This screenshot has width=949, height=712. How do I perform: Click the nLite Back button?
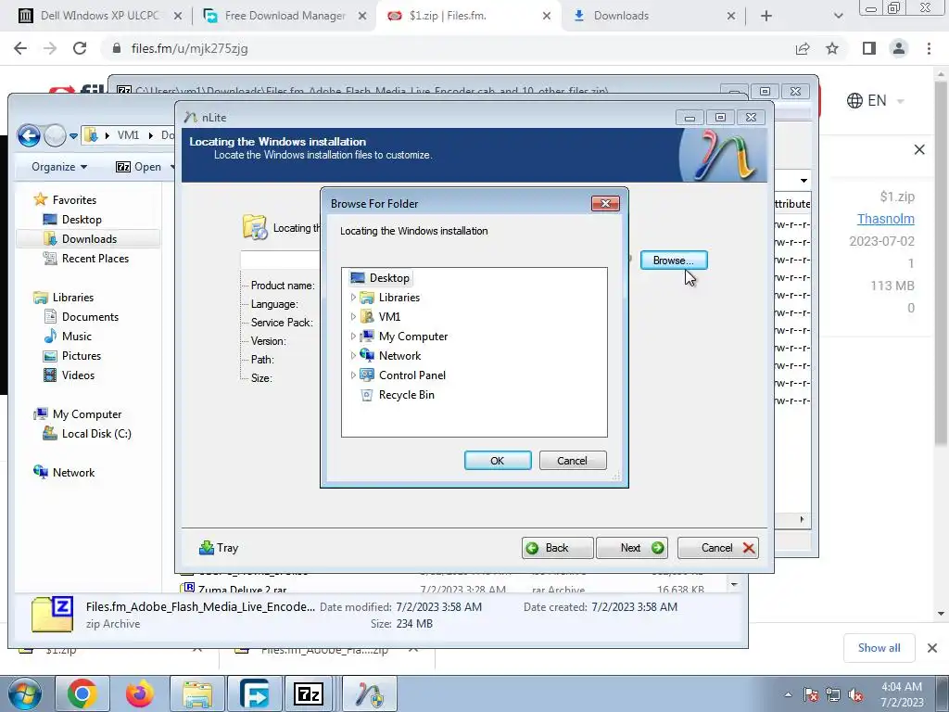(x=557, y=548)
